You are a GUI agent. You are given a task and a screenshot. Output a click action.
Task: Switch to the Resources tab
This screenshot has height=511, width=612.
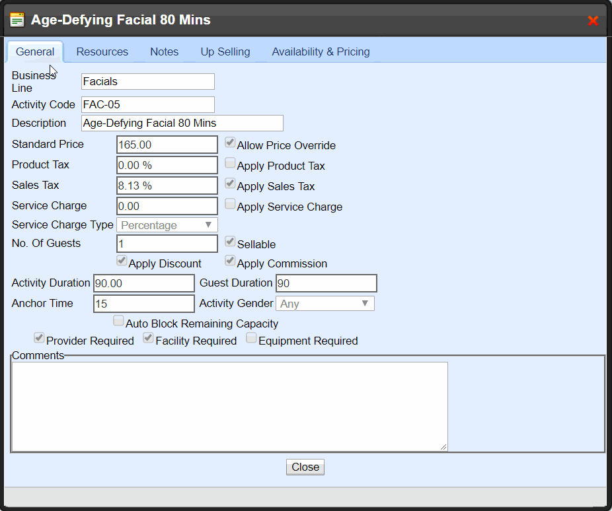click(102, 51)
